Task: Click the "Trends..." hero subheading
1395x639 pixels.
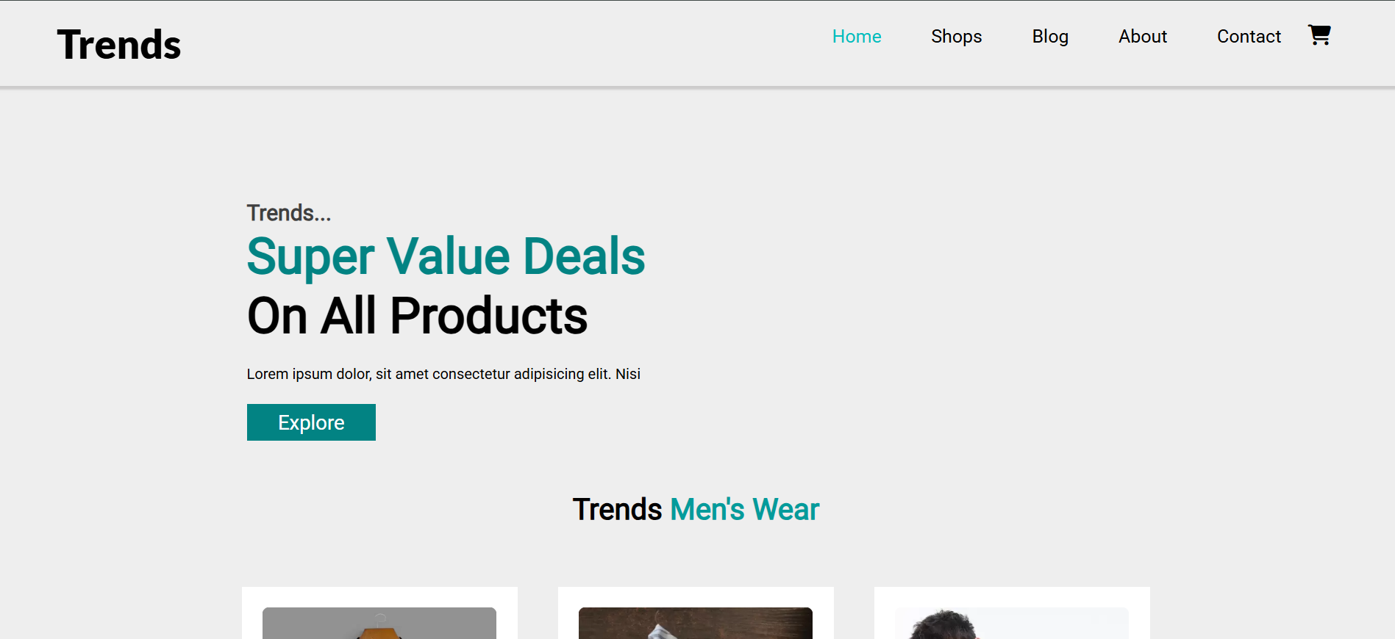Action: 289,213
